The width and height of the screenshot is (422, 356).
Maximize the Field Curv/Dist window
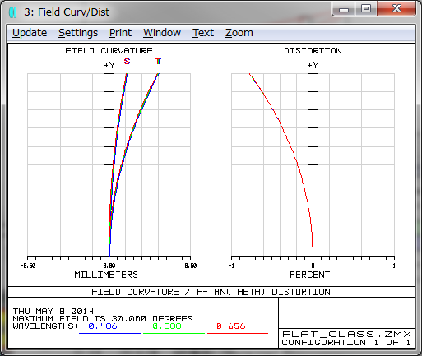[x=366, y=9]
